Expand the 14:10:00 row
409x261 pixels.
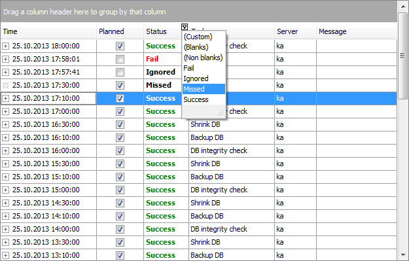tap(5, 216)
